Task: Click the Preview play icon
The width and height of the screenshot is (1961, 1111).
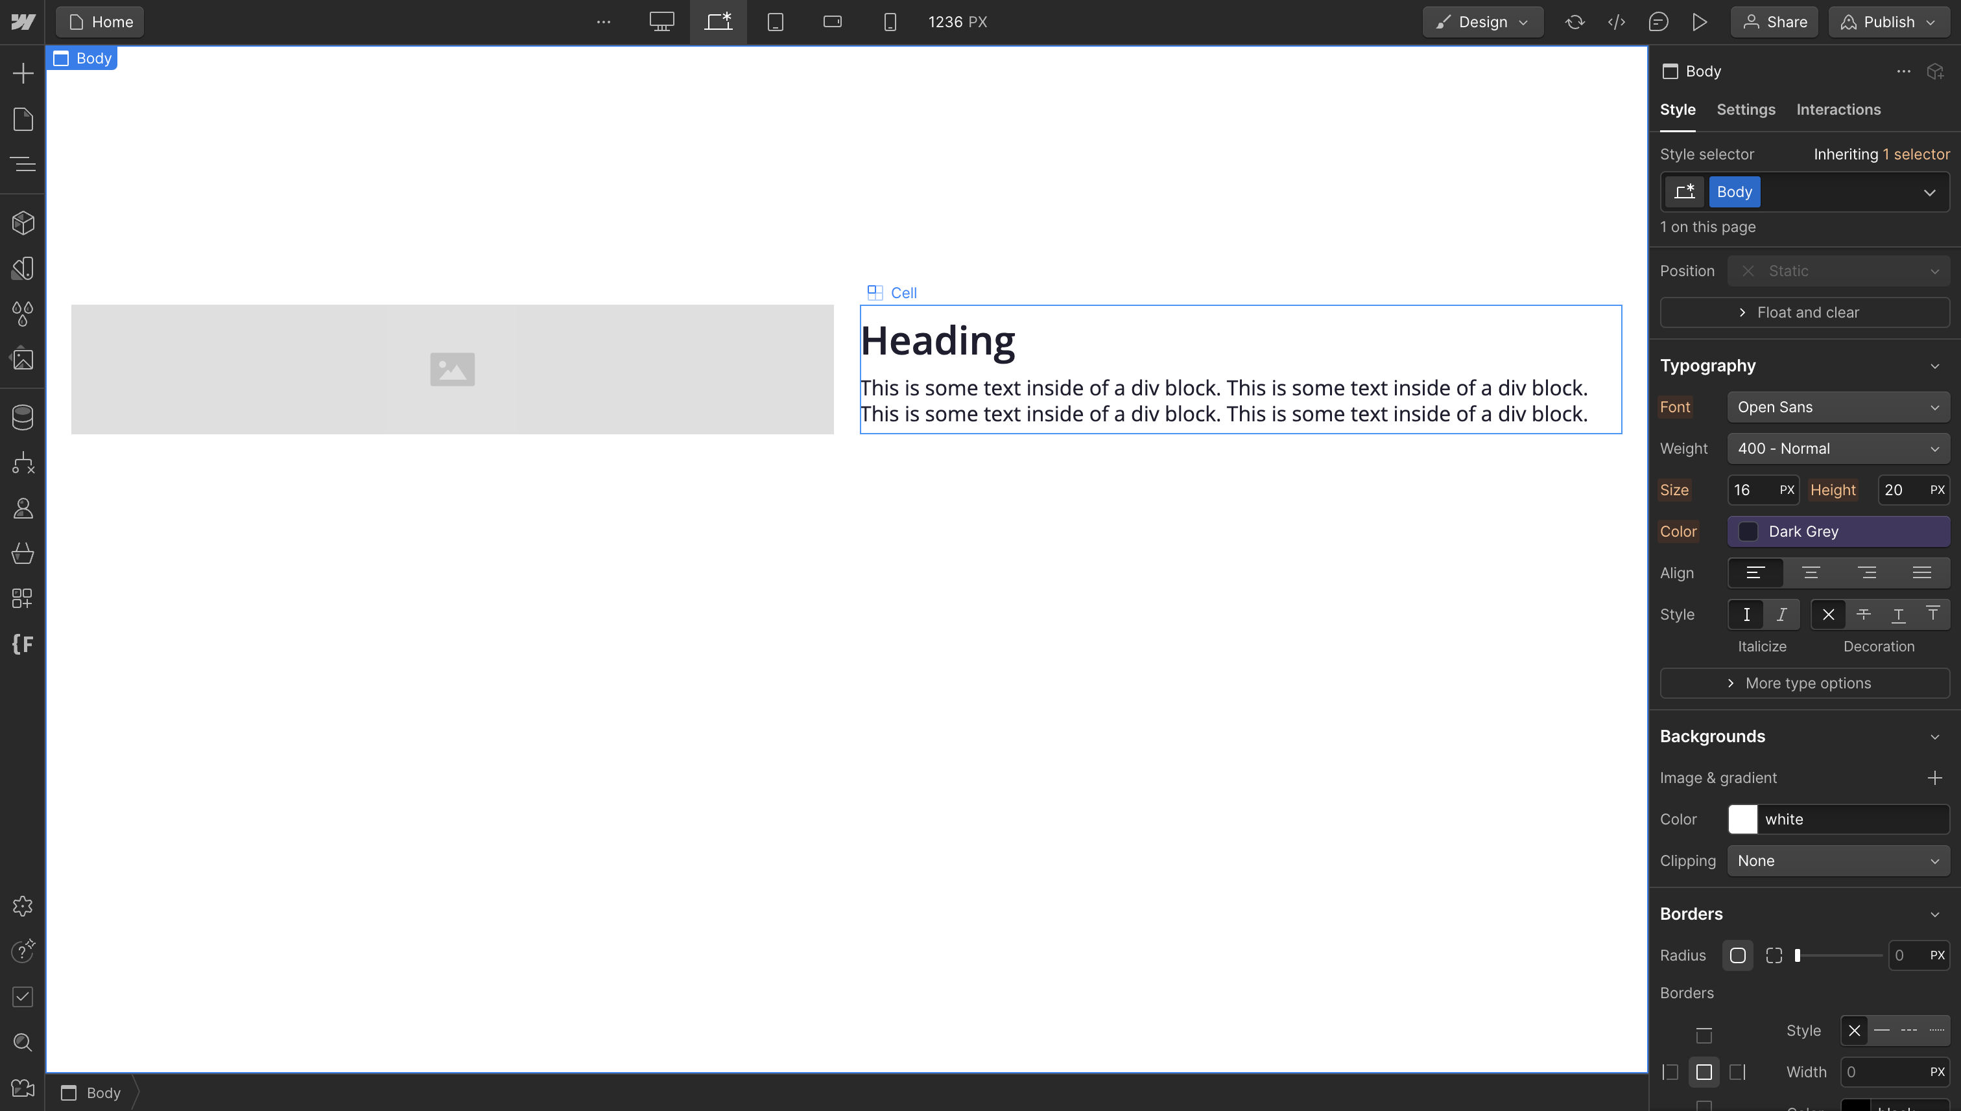Action: (x=1699, y=22)
